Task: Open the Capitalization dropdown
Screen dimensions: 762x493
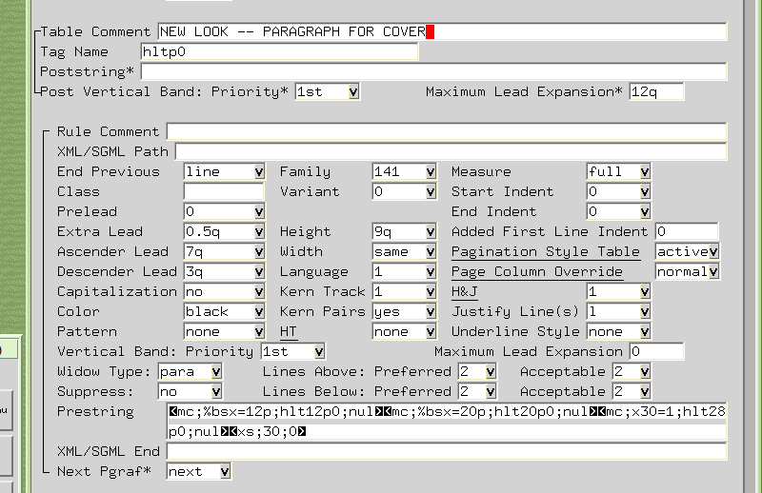Action: coord(224,291)
